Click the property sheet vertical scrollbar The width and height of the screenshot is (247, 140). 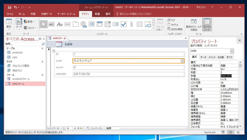coord(240,94)
